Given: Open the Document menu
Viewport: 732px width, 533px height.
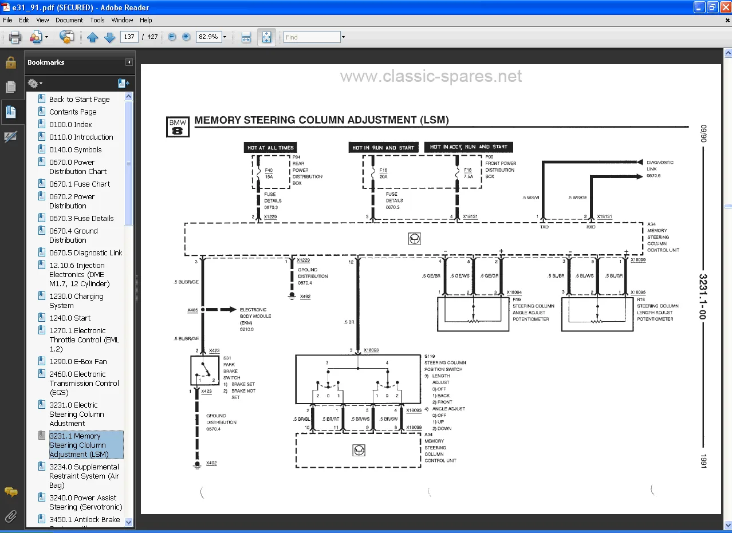Looking at the screenshot, I should 69,20.
